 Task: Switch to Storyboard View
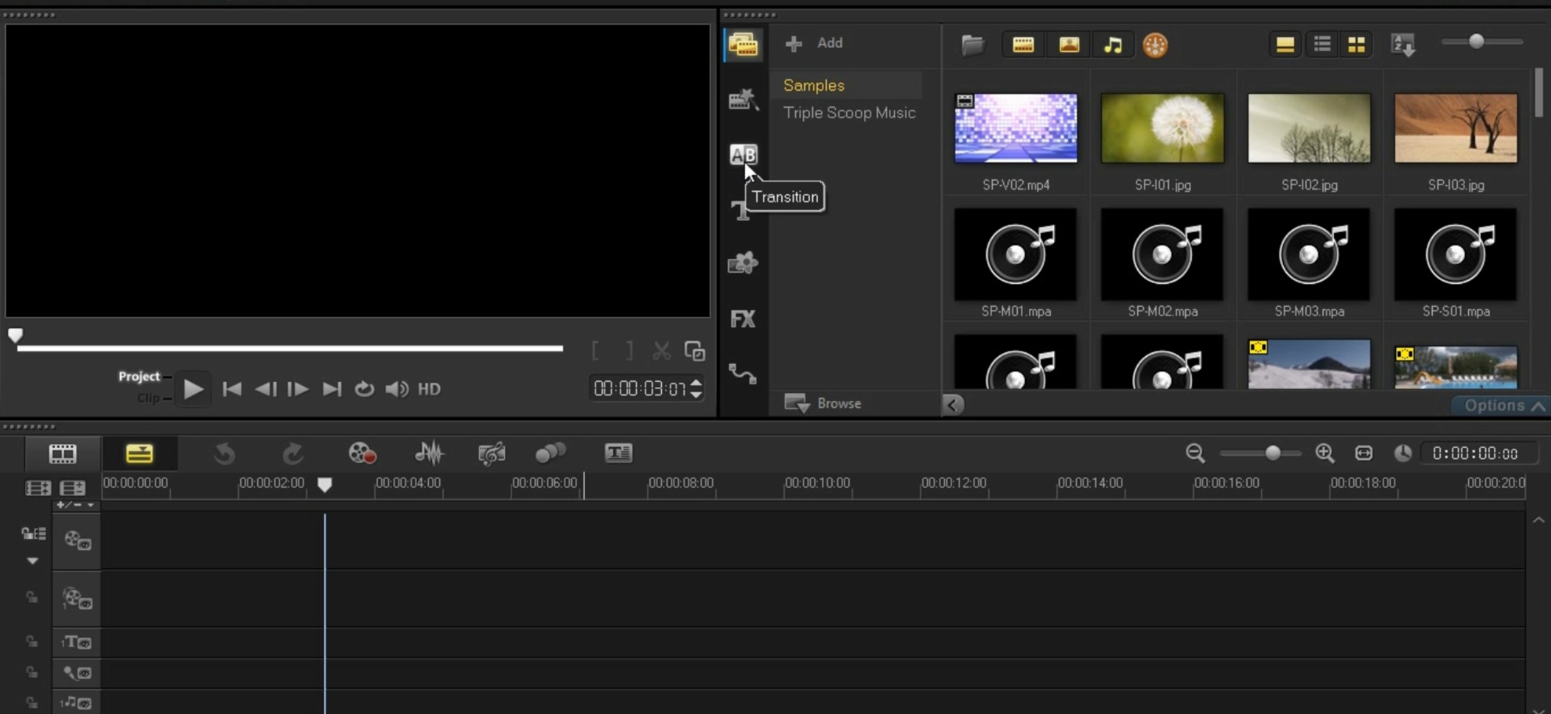tap(63, 453)
